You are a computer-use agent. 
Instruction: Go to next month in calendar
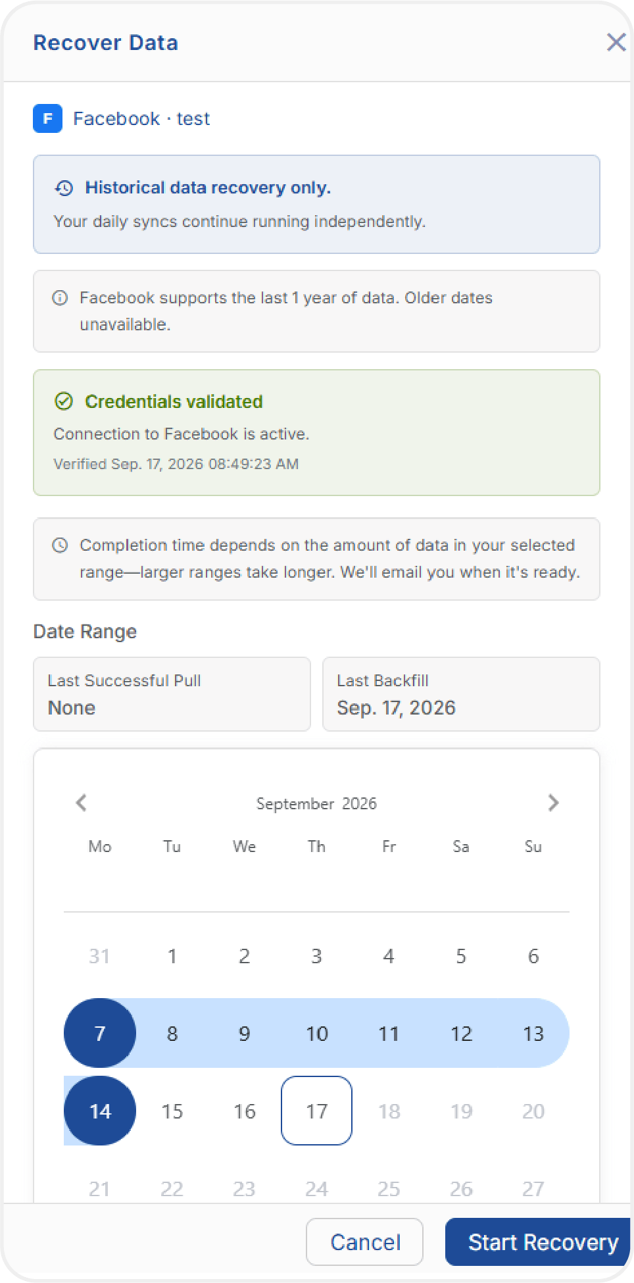point(553,803)
